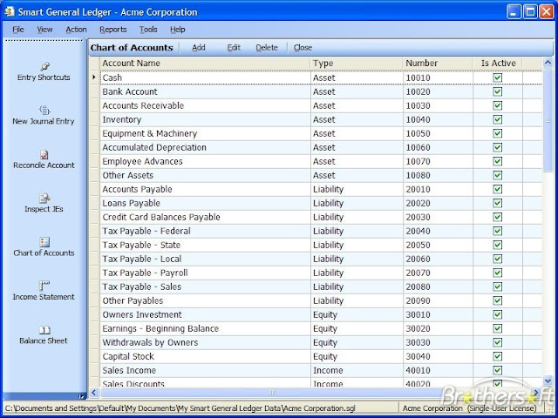Click the New Journal Entry sidebar icon
The image size is (558, 418).
[44, 111]
